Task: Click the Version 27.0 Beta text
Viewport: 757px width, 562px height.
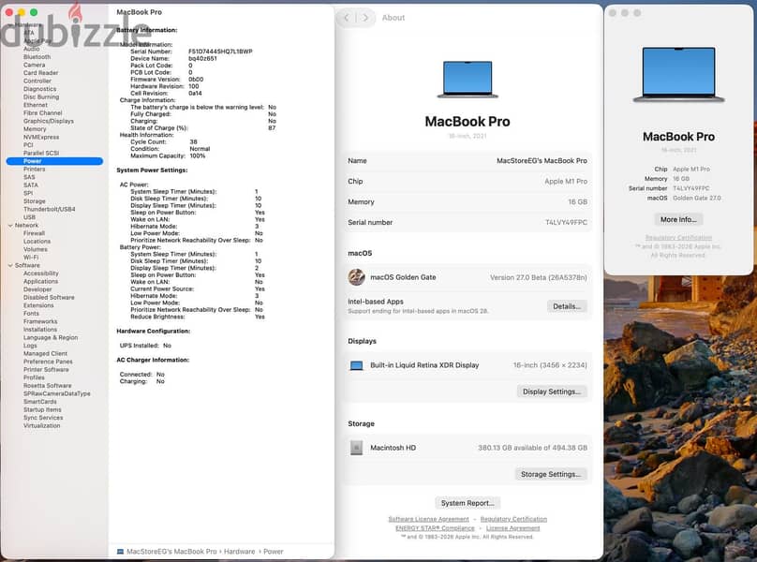Action: (539, 277)
